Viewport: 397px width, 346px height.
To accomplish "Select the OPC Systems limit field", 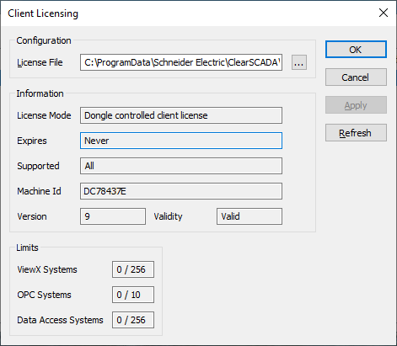I will click(133, 295).
